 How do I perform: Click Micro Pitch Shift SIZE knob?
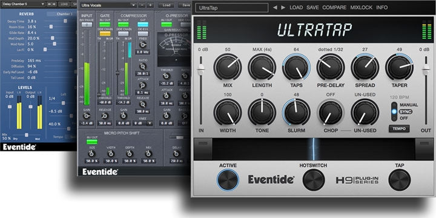coord(92,154)
